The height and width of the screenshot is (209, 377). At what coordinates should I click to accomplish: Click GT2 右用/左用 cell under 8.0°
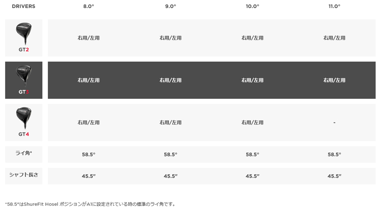[88, 38]
